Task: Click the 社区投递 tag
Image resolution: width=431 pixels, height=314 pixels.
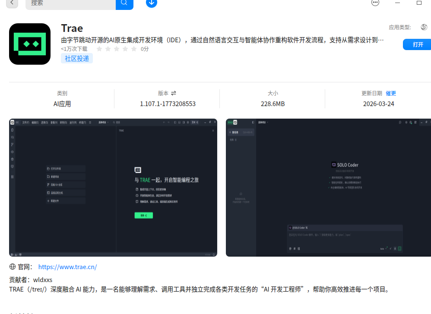Action: tap(77, 59)
